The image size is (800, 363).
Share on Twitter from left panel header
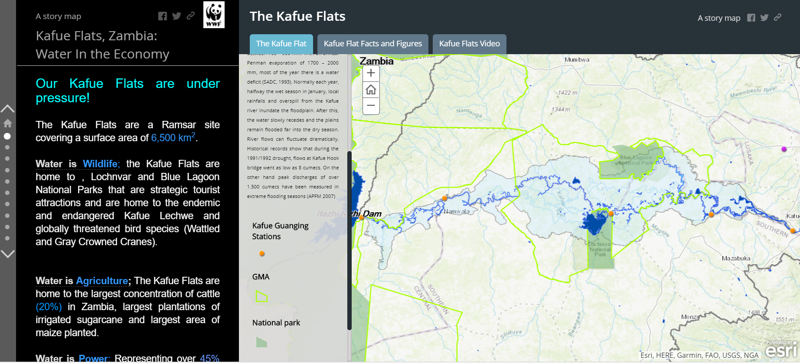(x=176, y=16)
